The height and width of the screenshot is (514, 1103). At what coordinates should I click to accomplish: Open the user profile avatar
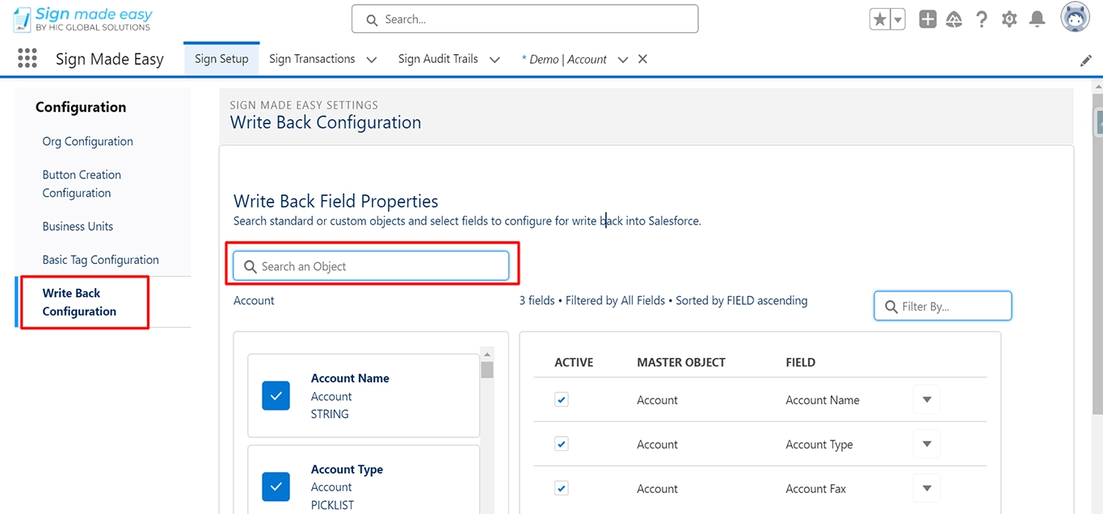click(1075, 19)
